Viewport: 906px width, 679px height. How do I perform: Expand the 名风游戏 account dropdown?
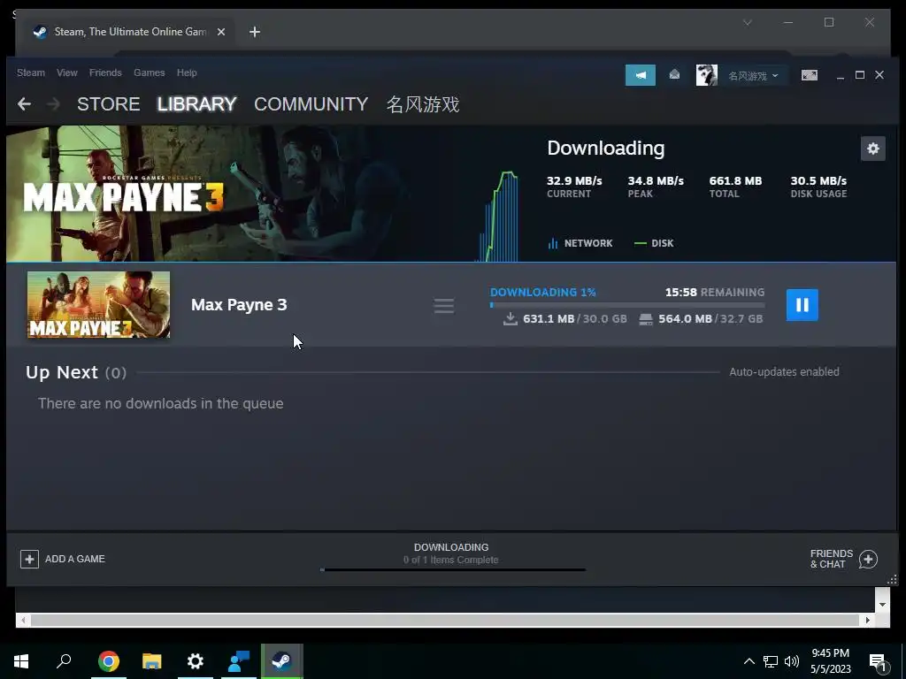tap(753, 76)
